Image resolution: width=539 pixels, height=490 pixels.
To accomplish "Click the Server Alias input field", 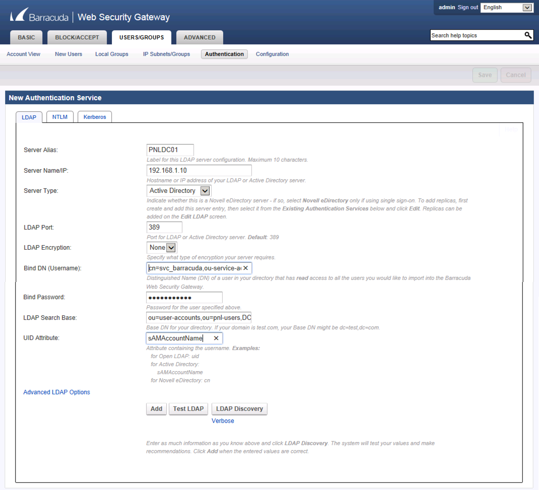I will pos(170,150).
